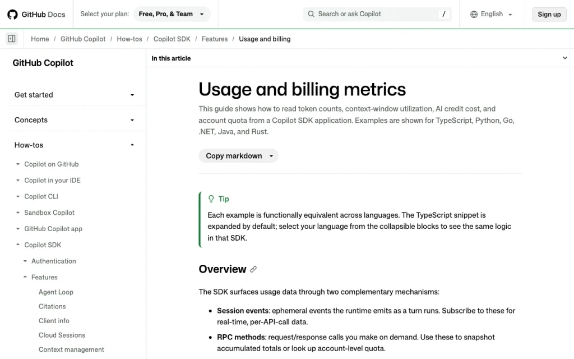Open How-tos breadcrumb link
Viewport: 574px width, 359px height.
tap(129, 39)
